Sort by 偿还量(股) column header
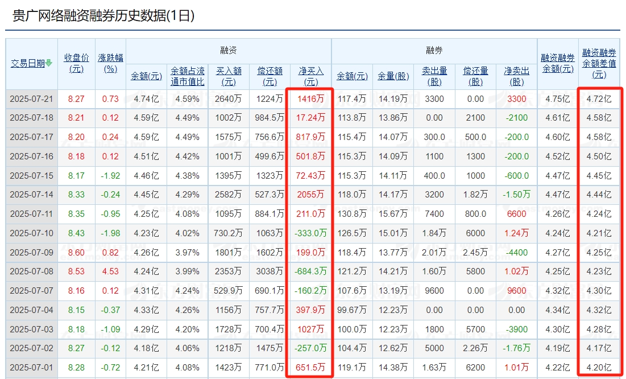Screen dimensions: 626x379 point(475,76)
